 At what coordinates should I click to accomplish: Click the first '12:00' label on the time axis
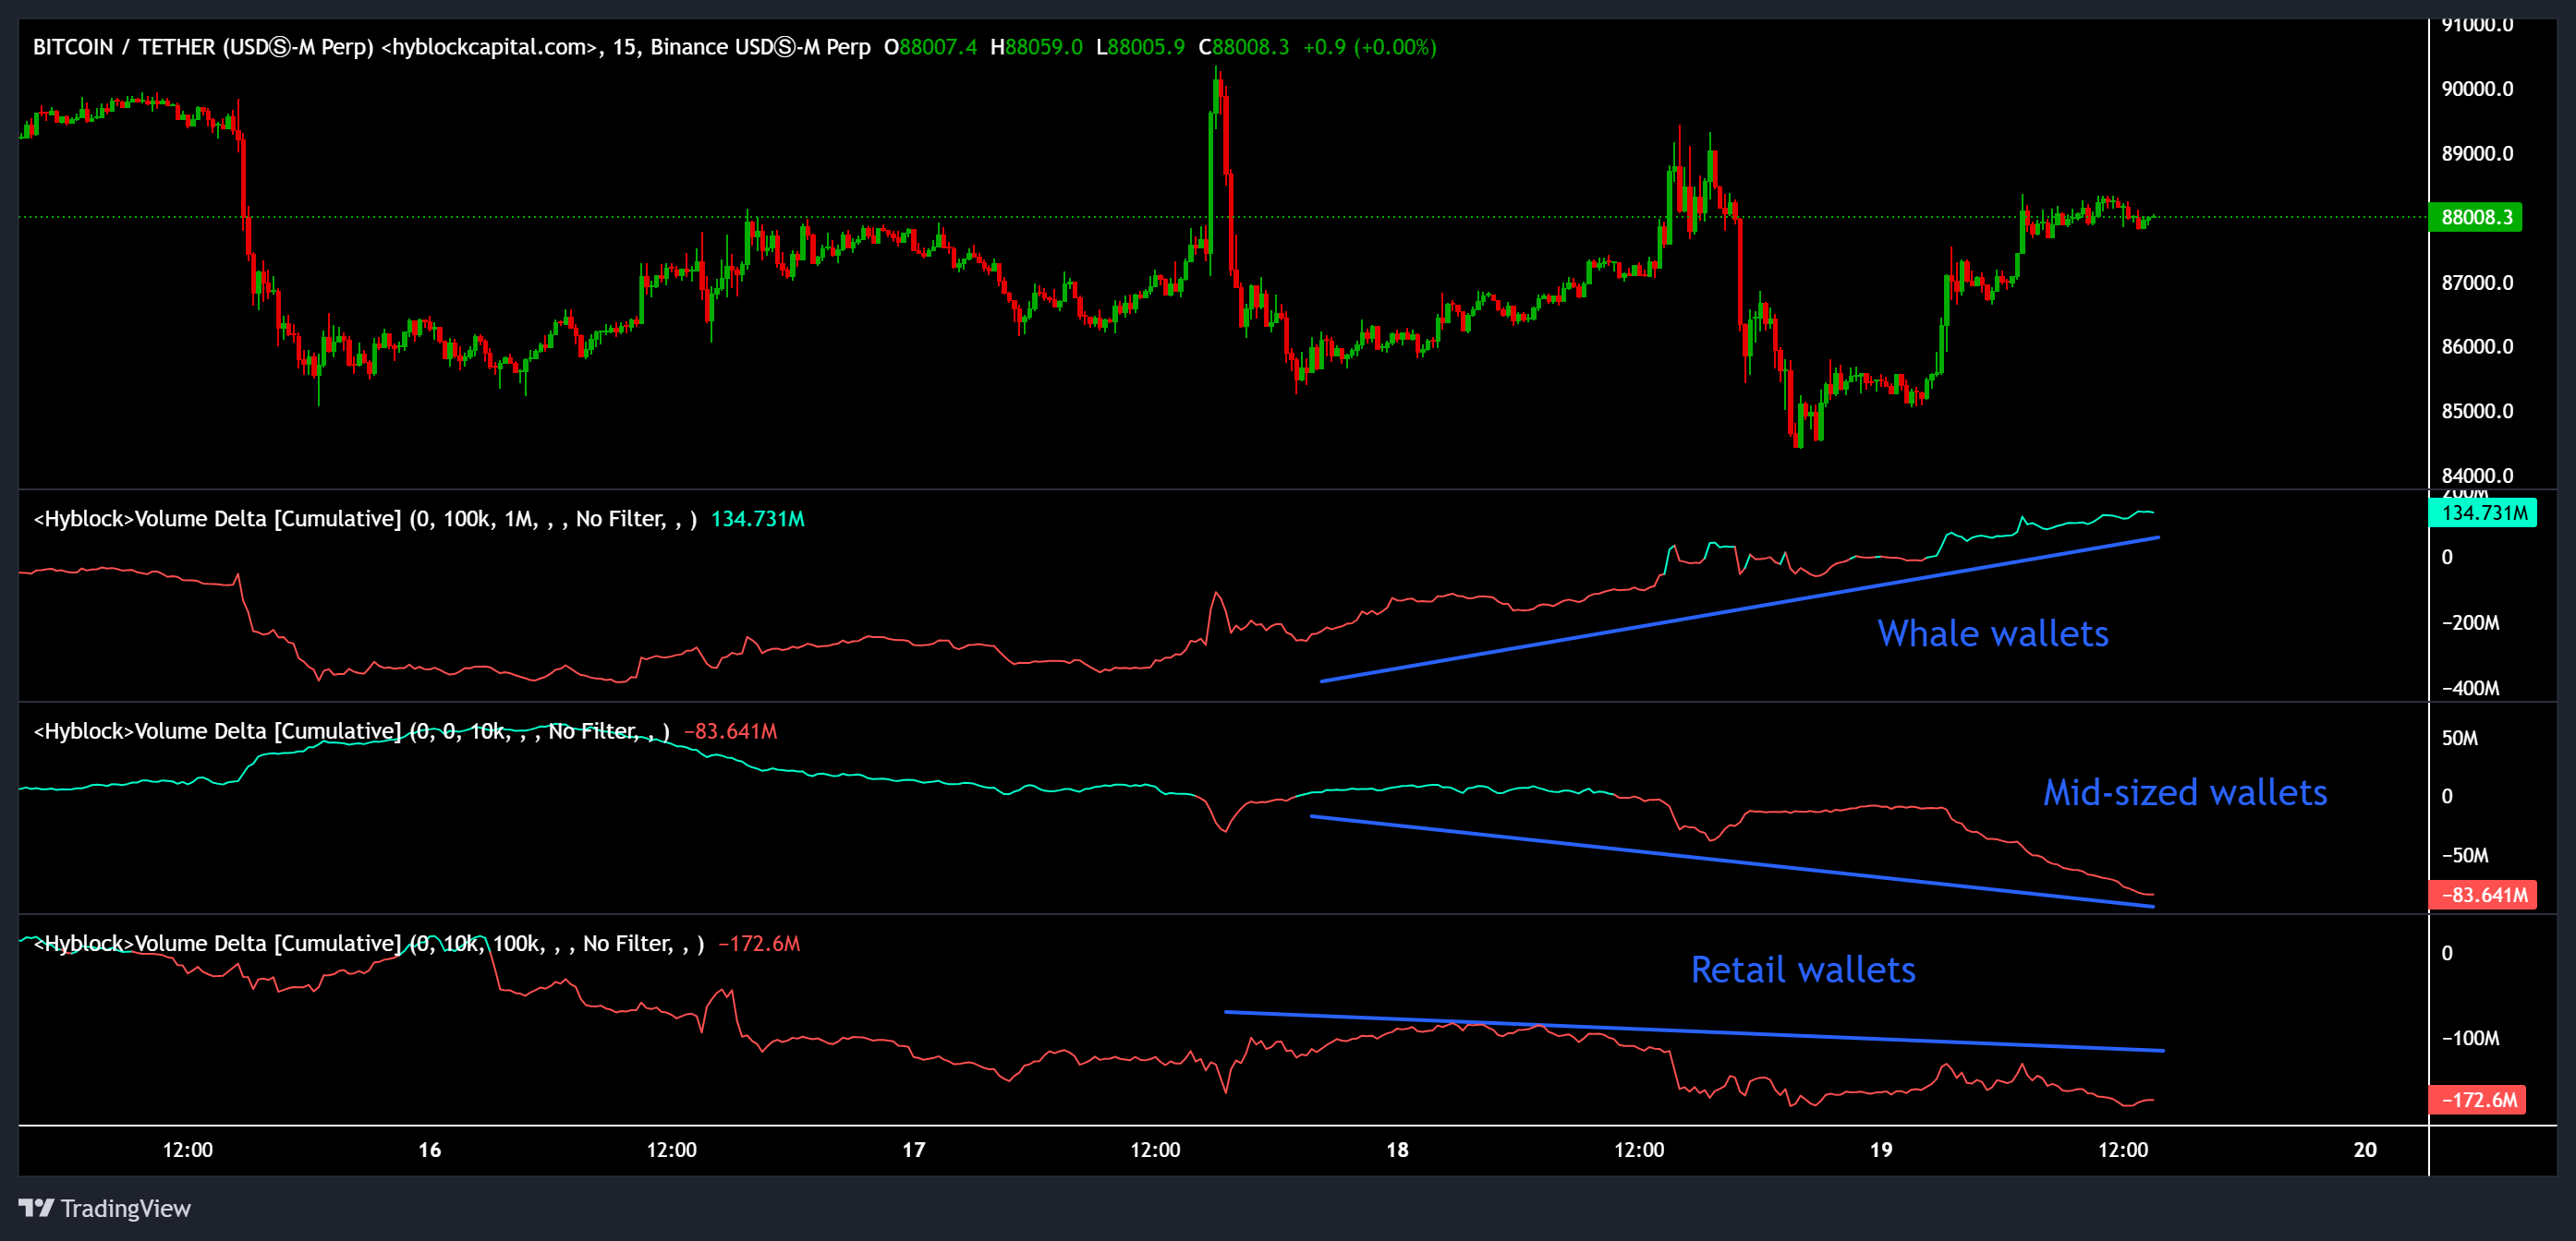pyautogui.click(x=189, y=1149)
